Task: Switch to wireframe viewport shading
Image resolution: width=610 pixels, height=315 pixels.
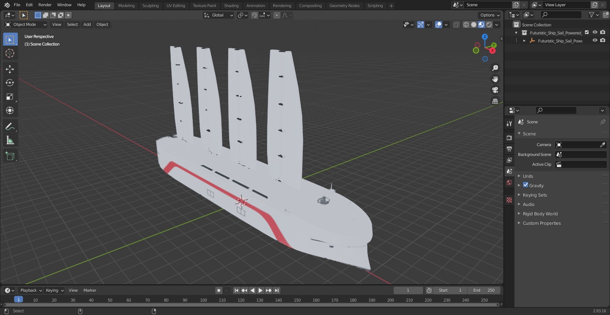Action: click(466, 25)
